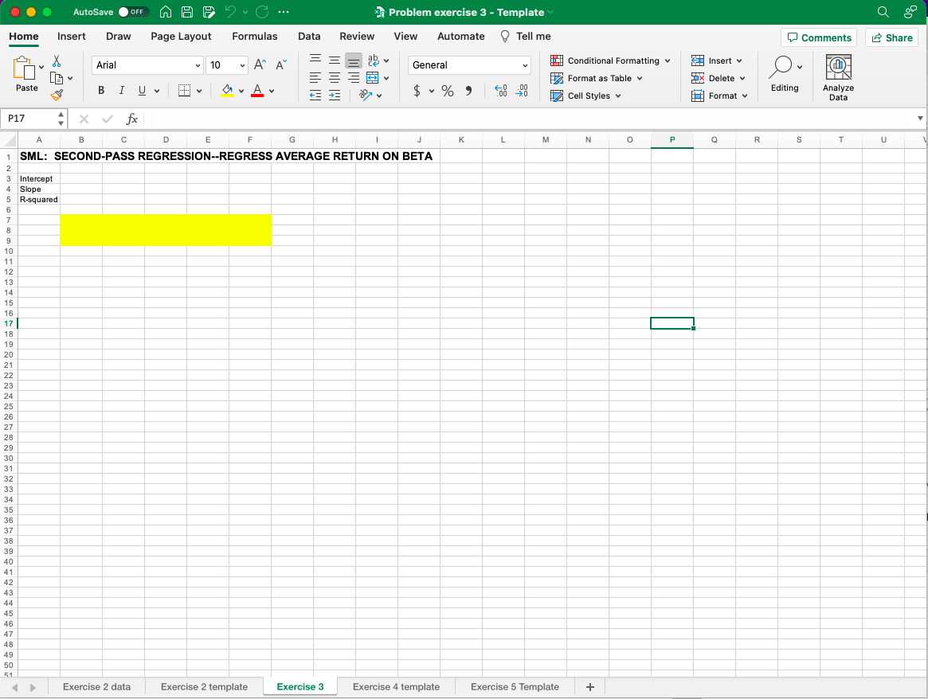This screenshot has width=928, height=699.
Task: Click the Wrap Text icon
Action: point(374,60)
